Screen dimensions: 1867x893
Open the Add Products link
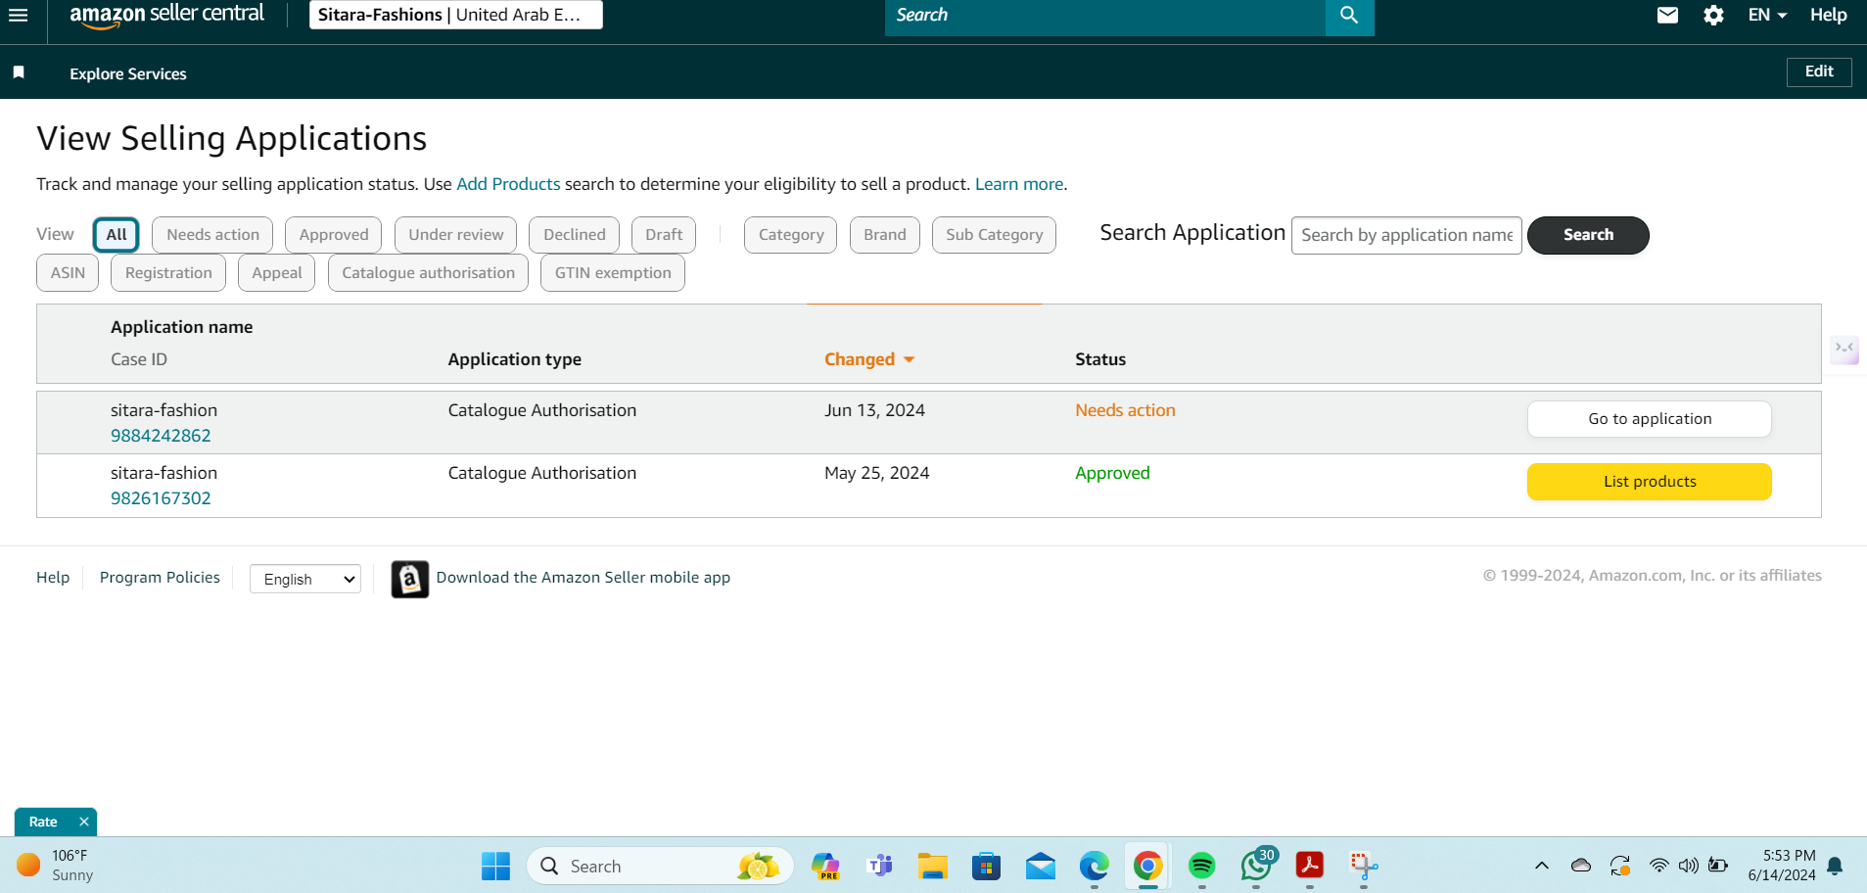pyautogui.click(x=508, y=184)
